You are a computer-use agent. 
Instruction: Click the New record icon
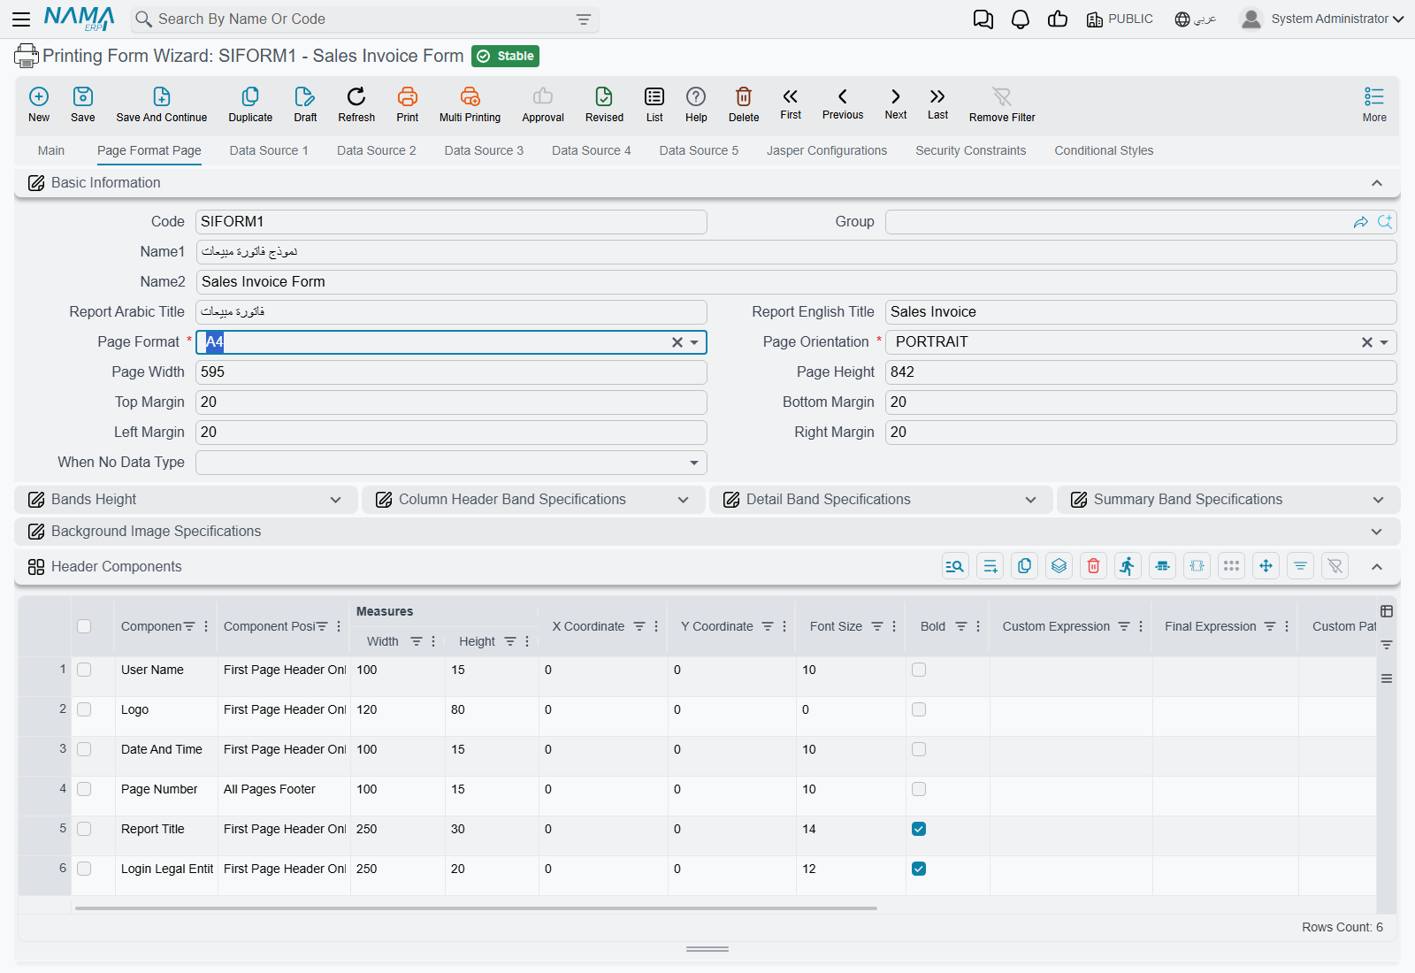pyautogui.click(x=39, y=96)
